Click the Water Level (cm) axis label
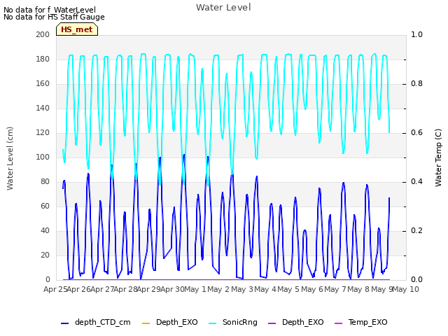 [10, 158]
